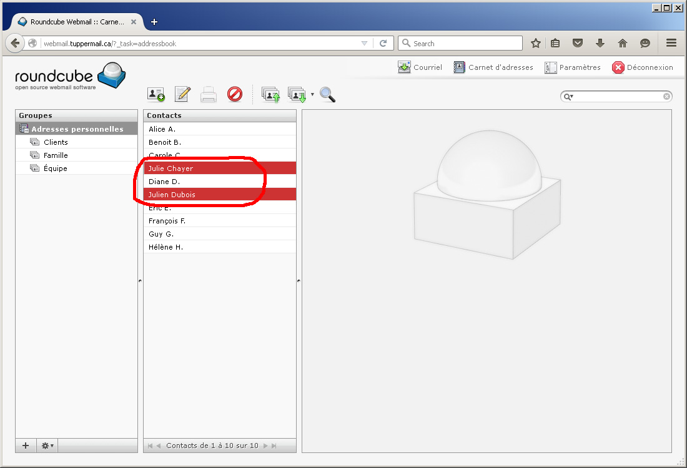Click the add new contact icon
The height and width of the screenshot is (468, 687).
coord(156,94)
